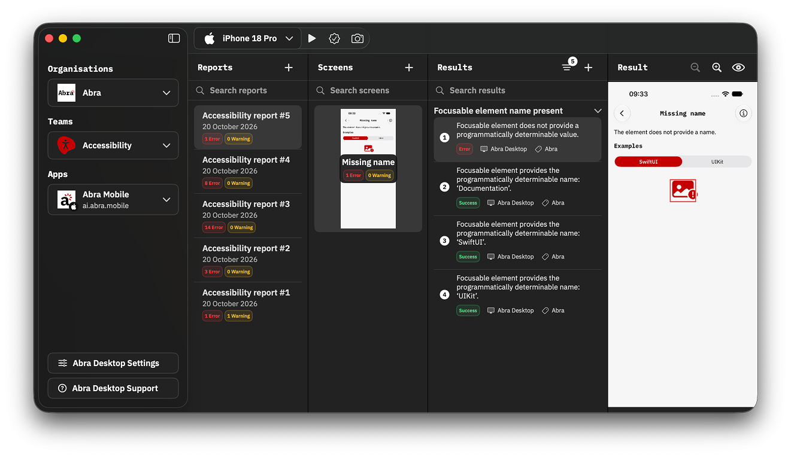
Task: Toggle the eye visibility icon in Result
Action: coord(738,68)
